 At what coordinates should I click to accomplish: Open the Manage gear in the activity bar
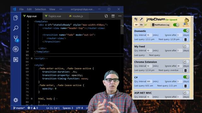click(15, 100)
